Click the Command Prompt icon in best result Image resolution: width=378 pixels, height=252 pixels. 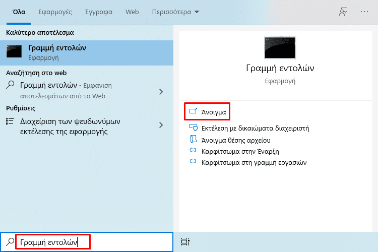click(x=14, y=51)
